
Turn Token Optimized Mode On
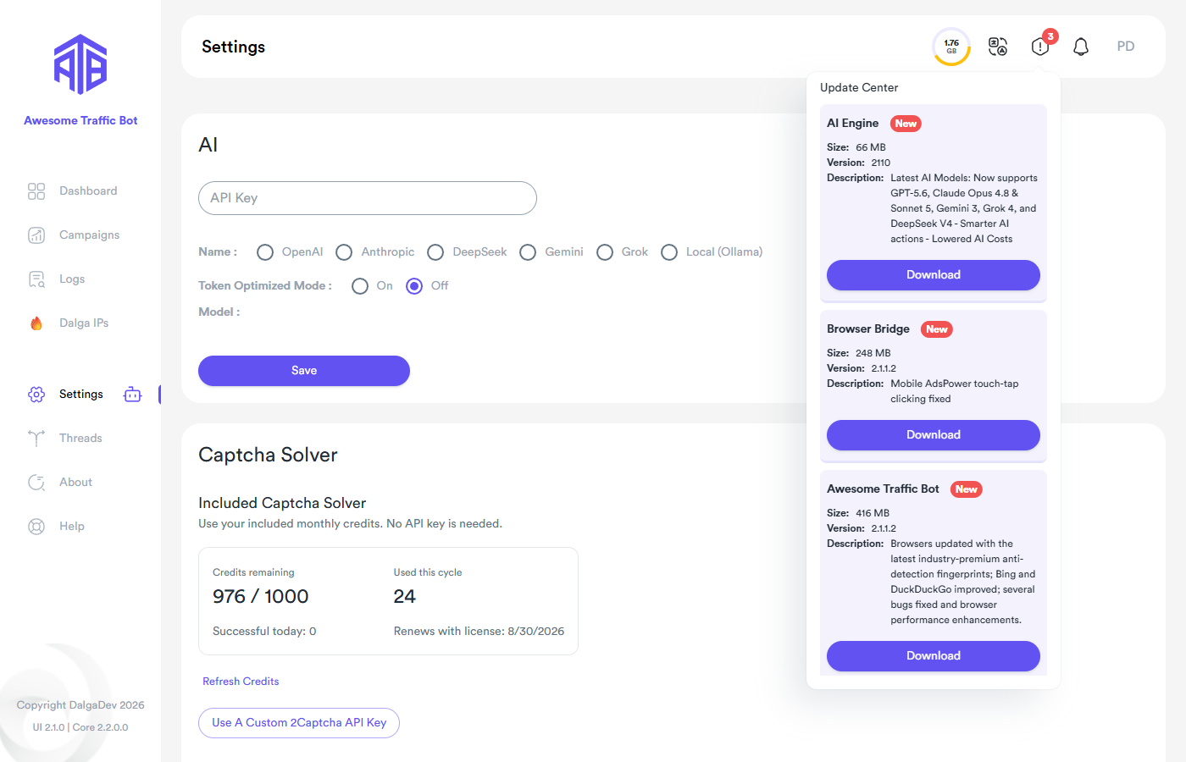pos(360,286)
